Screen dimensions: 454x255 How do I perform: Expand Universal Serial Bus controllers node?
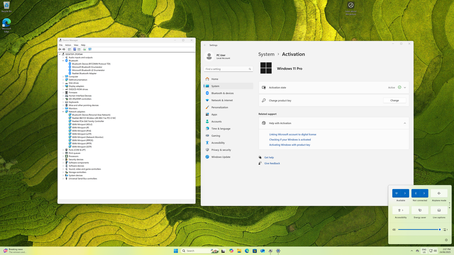coord(63,179)
